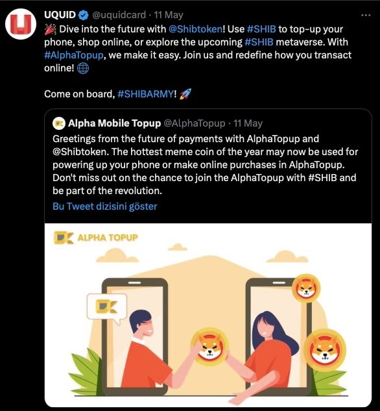Open the three-dot more options menu
The width and height of the screenshot is (380, 411).
(x=366, y=15)
